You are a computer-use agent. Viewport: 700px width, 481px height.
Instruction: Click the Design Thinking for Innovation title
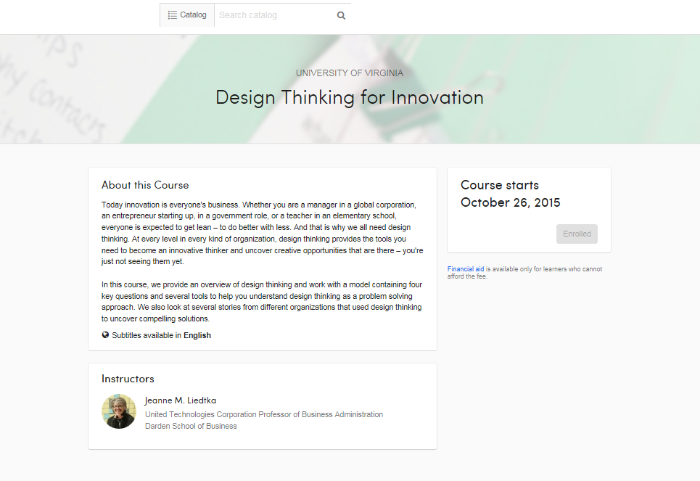pos(350,97)
